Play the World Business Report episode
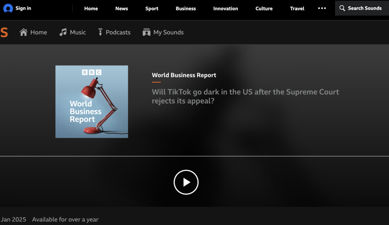Screen dimensions: 389x225 (x=186, y=182)
